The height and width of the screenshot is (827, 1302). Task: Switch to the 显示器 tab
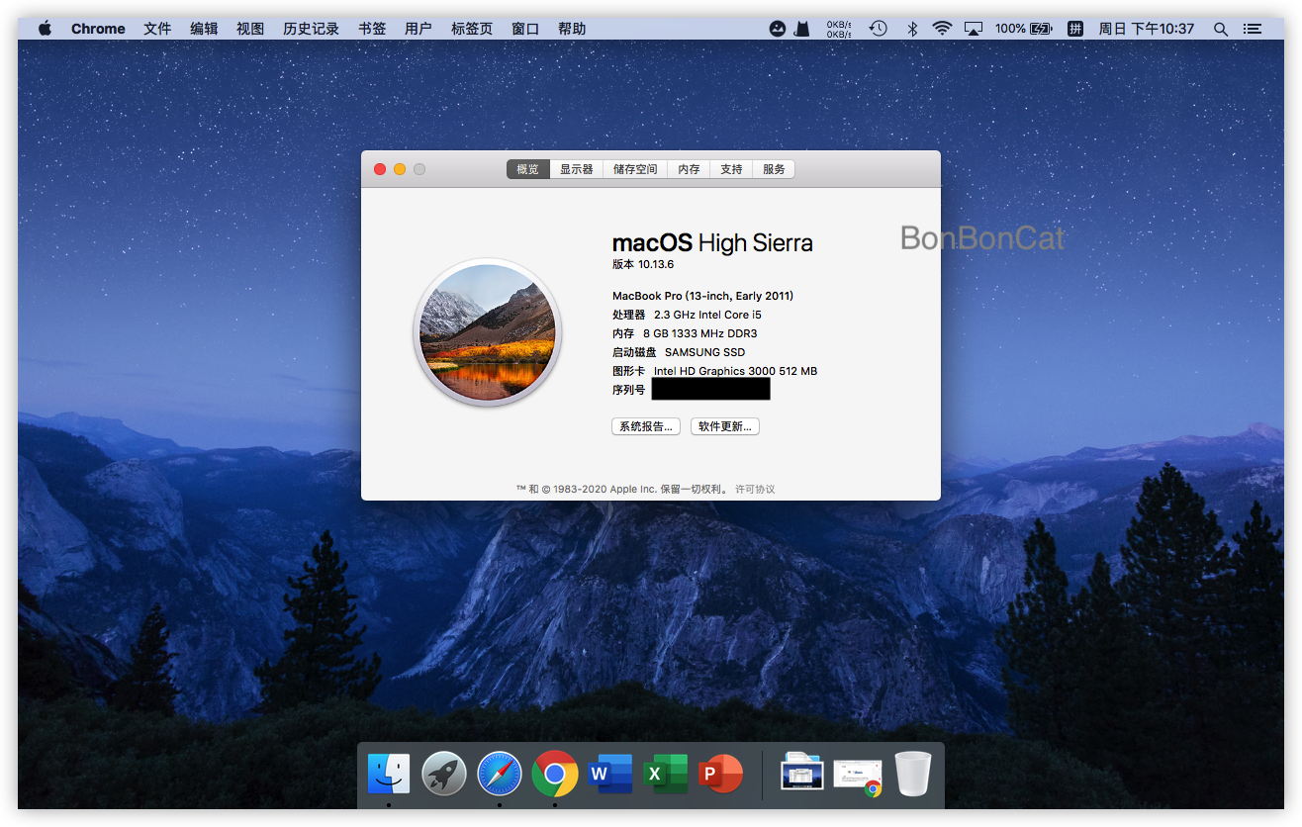[x=577, y=169]
